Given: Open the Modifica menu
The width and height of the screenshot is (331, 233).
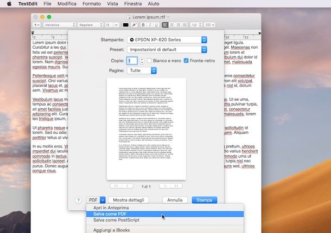Looking at the screenshot, I should coord(67,4).
